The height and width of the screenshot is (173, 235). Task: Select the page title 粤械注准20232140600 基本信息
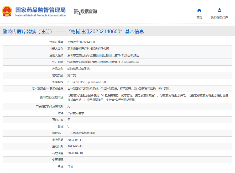pyautogui.click(x=106, y=31)
